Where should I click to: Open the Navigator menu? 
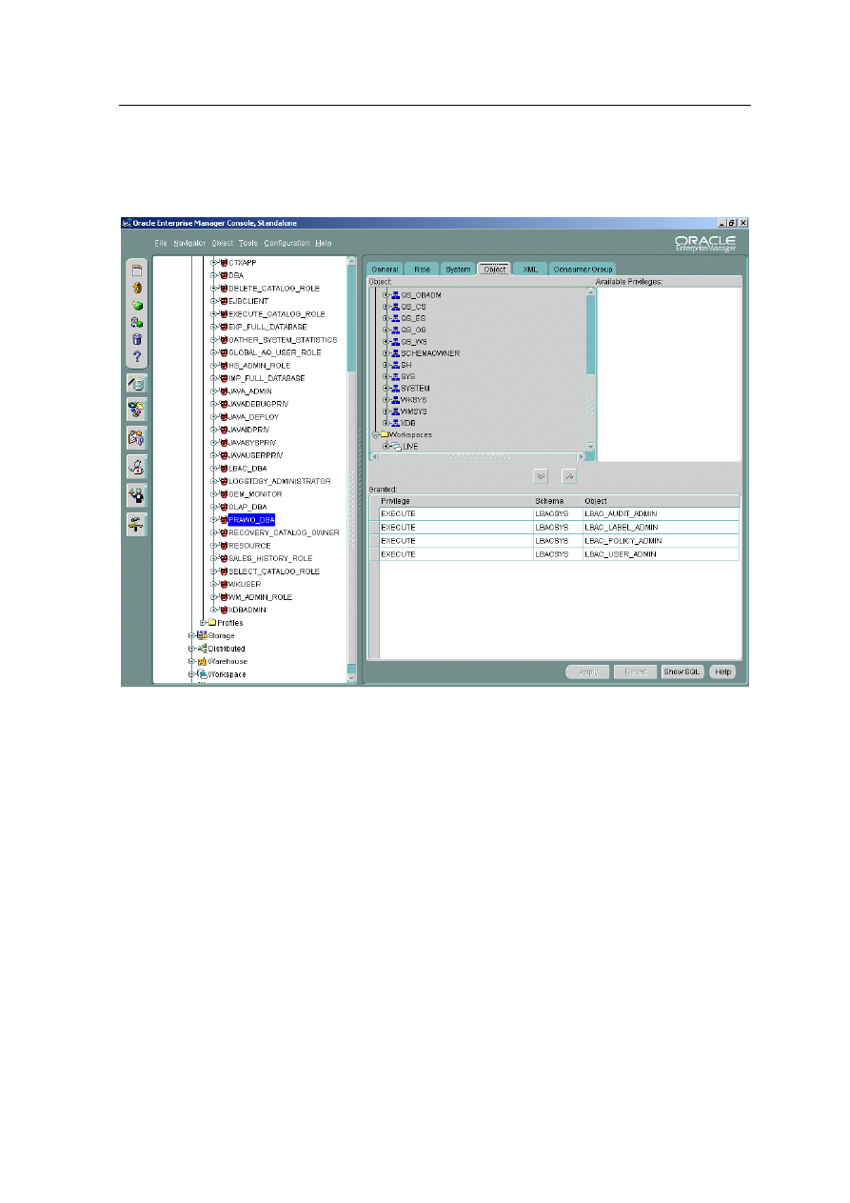click(189, 243)
